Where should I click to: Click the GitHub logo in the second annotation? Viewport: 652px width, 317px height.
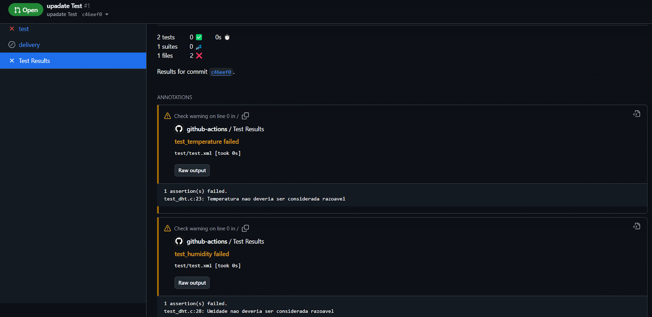tap(179, 241)
